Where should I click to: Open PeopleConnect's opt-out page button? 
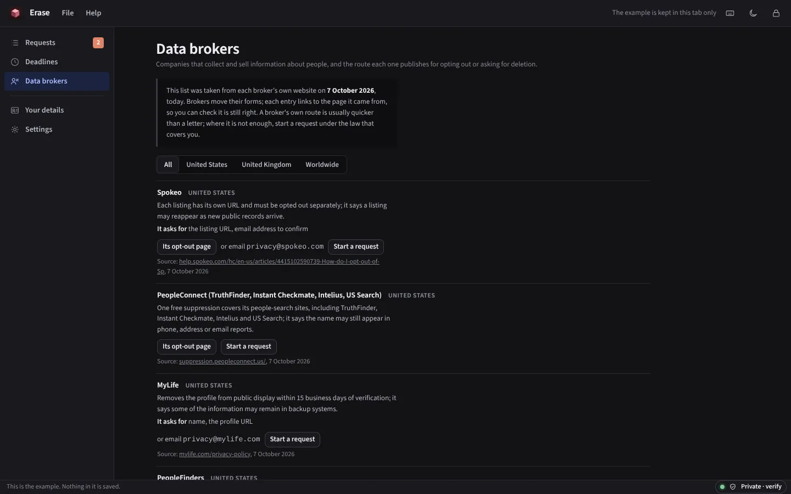187,347
